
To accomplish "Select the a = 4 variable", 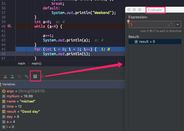I will click(11, 122).
